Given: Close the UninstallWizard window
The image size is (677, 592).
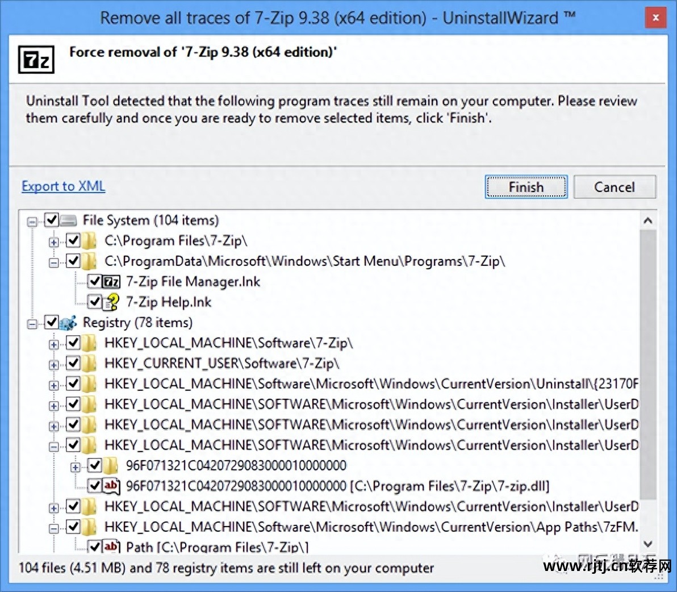Looking at the screenshot, I should tap(655, 18).
